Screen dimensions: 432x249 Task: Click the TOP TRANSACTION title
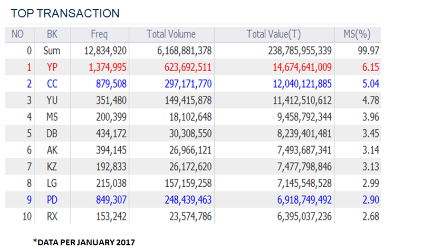[x=65, y=13]
